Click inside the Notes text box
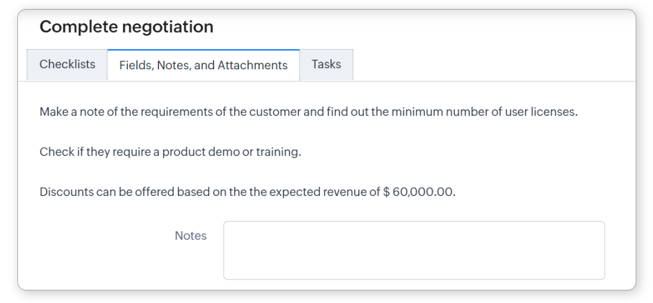This screenshot has width=653, height=303. pyautogui.click(x=414, y=250)
